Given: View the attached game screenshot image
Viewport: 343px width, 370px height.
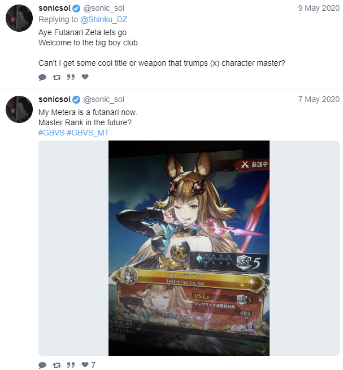Looking at the screenshot, I should click(x=189, y=248).
